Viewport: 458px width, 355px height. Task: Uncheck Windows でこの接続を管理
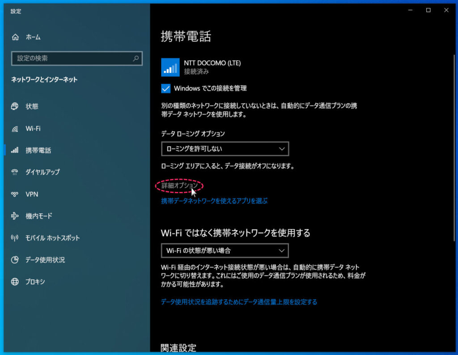165,89
